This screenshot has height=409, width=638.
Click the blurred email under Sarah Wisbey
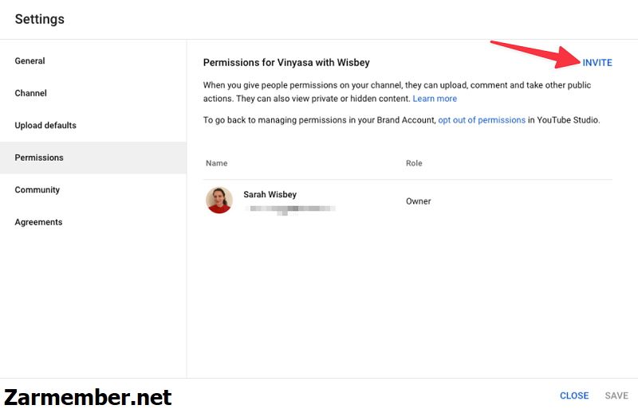pos(289,209)
